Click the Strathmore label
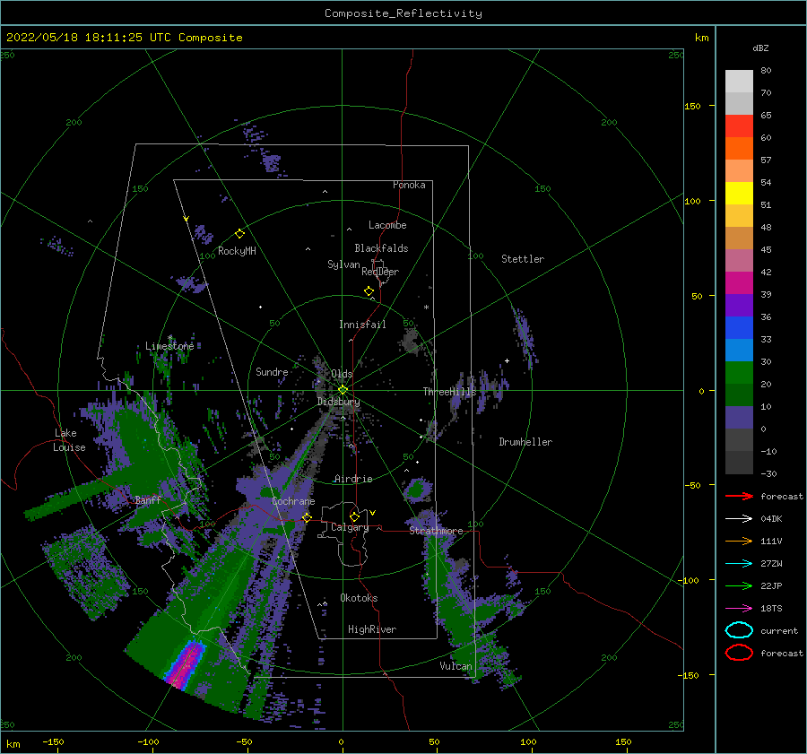Image resolution: width=807 pixels, height=754 pixels. coord(436,530)
